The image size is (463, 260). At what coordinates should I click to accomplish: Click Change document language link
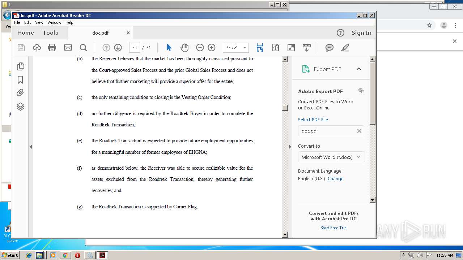point(336,178)
